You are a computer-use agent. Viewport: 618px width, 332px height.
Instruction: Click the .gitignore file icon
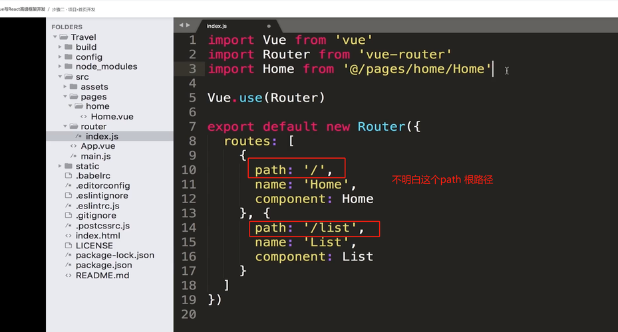coord(69,215)
